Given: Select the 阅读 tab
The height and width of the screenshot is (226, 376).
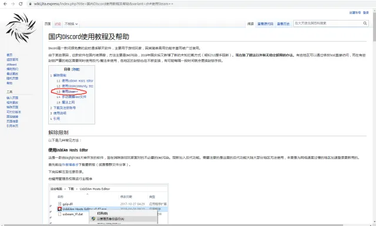Looking at the screenshot, I should [250, 23].
